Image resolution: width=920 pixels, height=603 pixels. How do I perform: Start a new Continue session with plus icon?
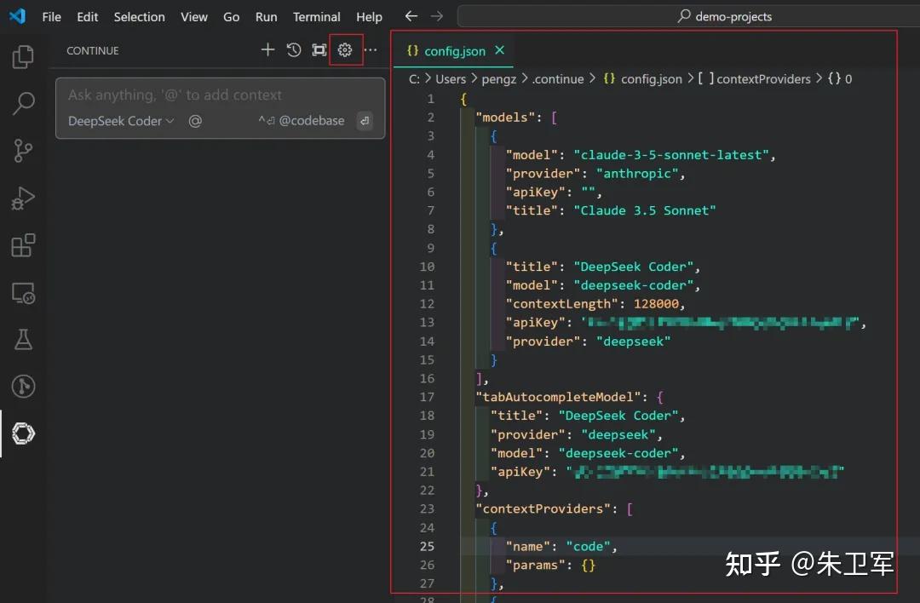tap(267, 50)
